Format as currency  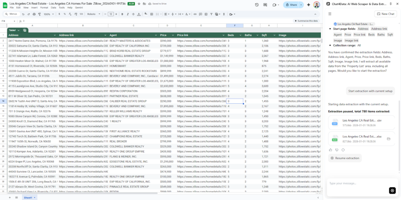coord(60,14)
